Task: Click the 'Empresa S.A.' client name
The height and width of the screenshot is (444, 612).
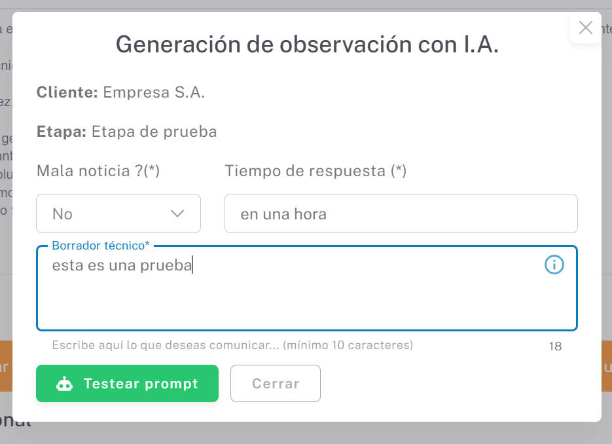Action: [154, 92]
